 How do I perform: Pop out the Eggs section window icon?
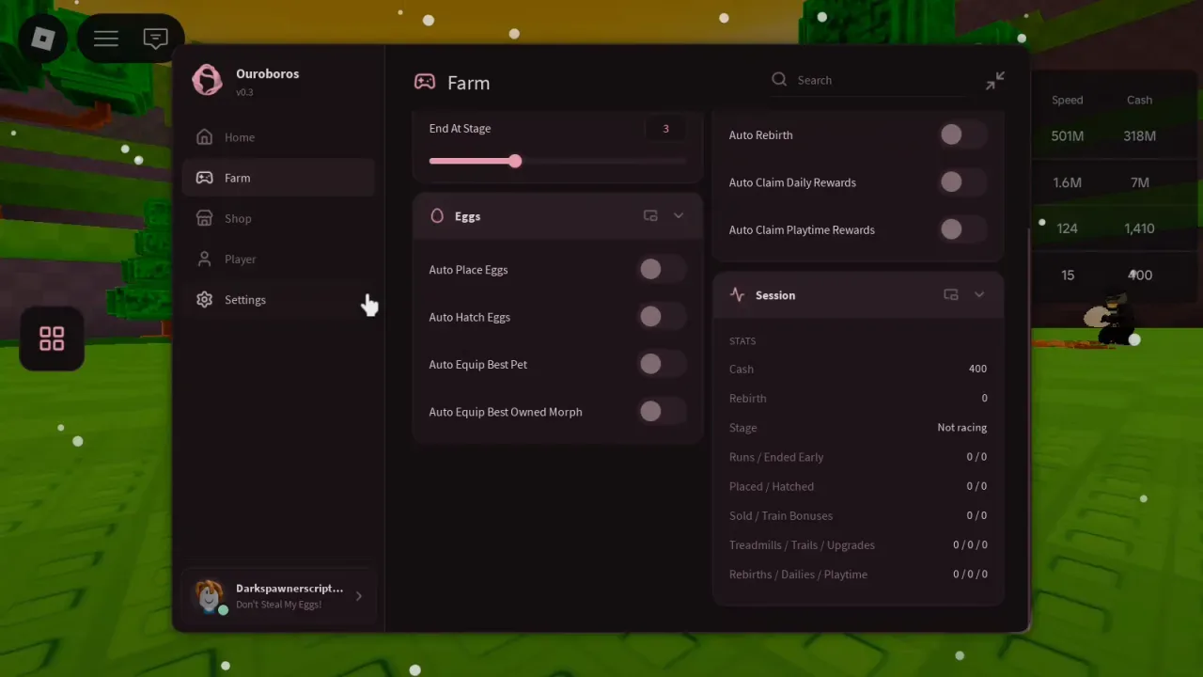pyautogui.click(x=650, y=216)
